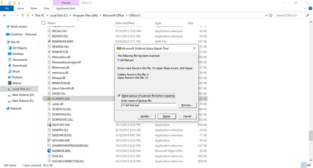
Task: Click the Program Files (x86) breadcrumb
Action: click(x=85, y=15)
